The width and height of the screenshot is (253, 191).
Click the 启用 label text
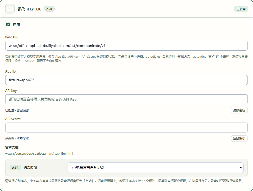click(x=16, y=25)
